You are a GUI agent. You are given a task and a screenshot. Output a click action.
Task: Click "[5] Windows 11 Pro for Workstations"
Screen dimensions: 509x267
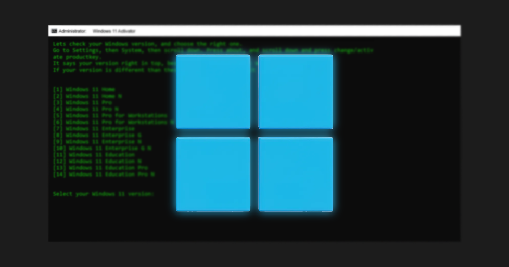tap(110, 116)
